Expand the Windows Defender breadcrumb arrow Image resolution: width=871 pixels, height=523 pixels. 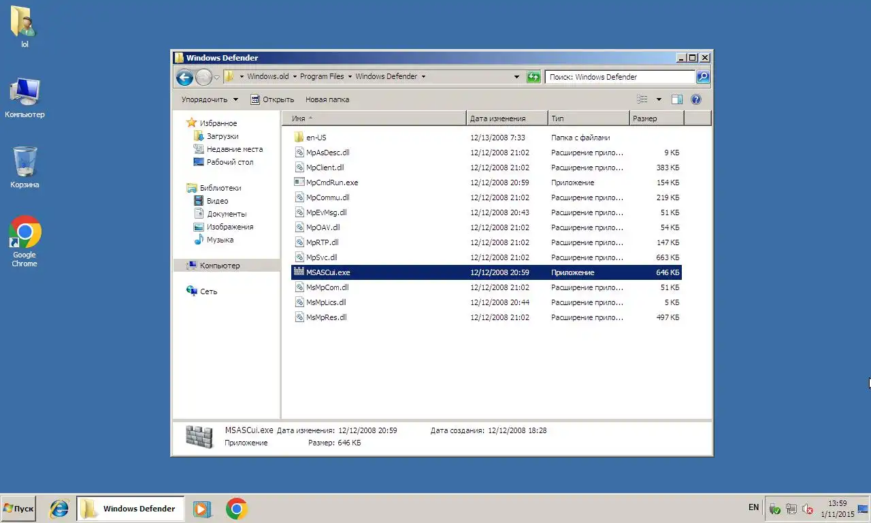click(x=423, y=76)
